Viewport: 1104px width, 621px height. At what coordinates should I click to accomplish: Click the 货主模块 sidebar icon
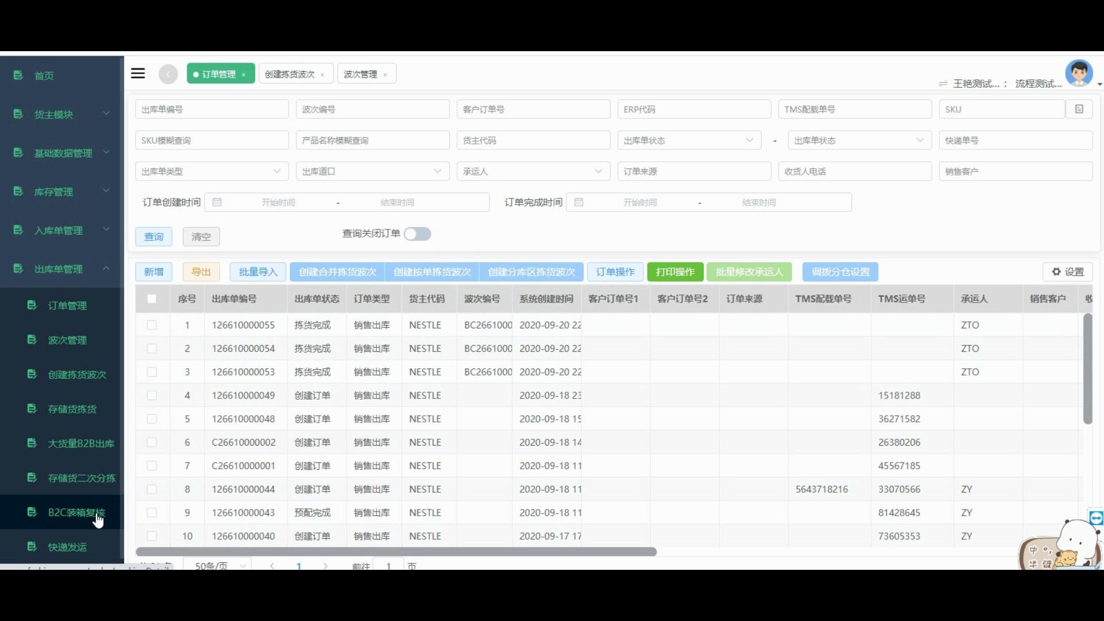pos(18,114)
